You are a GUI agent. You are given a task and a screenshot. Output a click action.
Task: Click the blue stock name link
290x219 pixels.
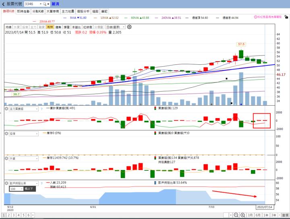point(55,4)
